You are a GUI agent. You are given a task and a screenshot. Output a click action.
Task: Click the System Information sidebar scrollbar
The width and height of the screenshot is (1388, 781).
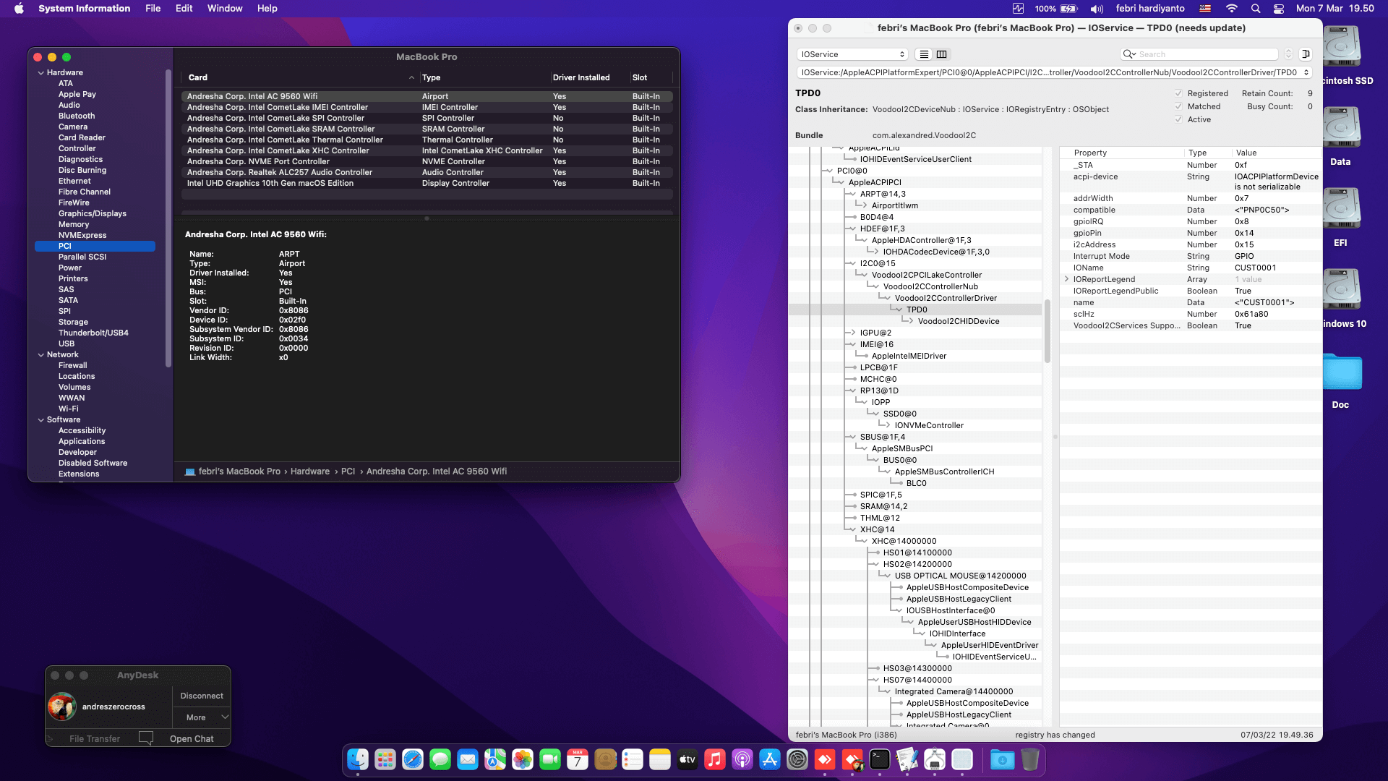pyautogui.click(x=168, y=217)
